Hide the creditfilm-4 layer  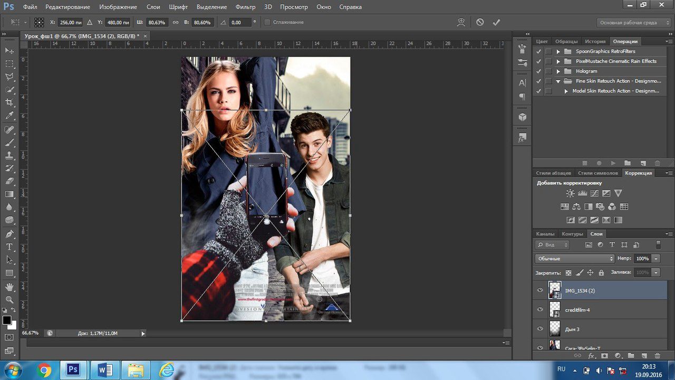(x=540, y=309)
